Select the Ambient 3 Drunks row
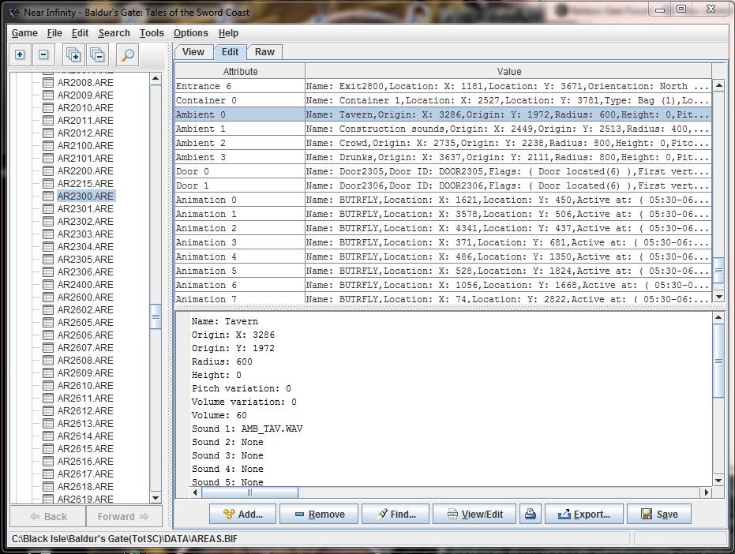The width and height of the screenshot is (735, 554). pos(443,157)
